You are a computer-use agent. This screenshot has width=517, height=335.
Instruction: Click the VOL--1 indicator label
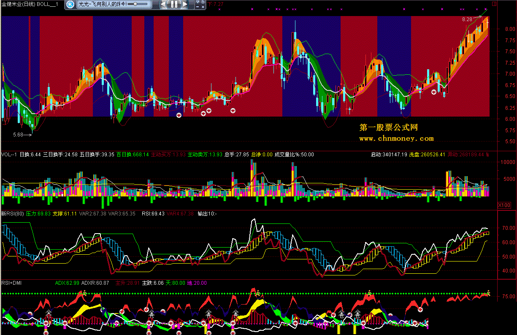point(9,155)
